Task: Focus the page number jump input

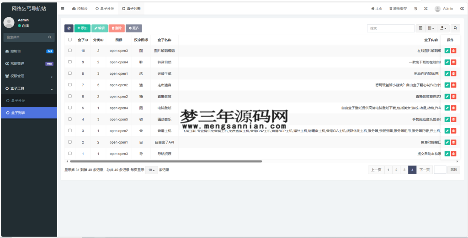Action: (x=440, y=170)
